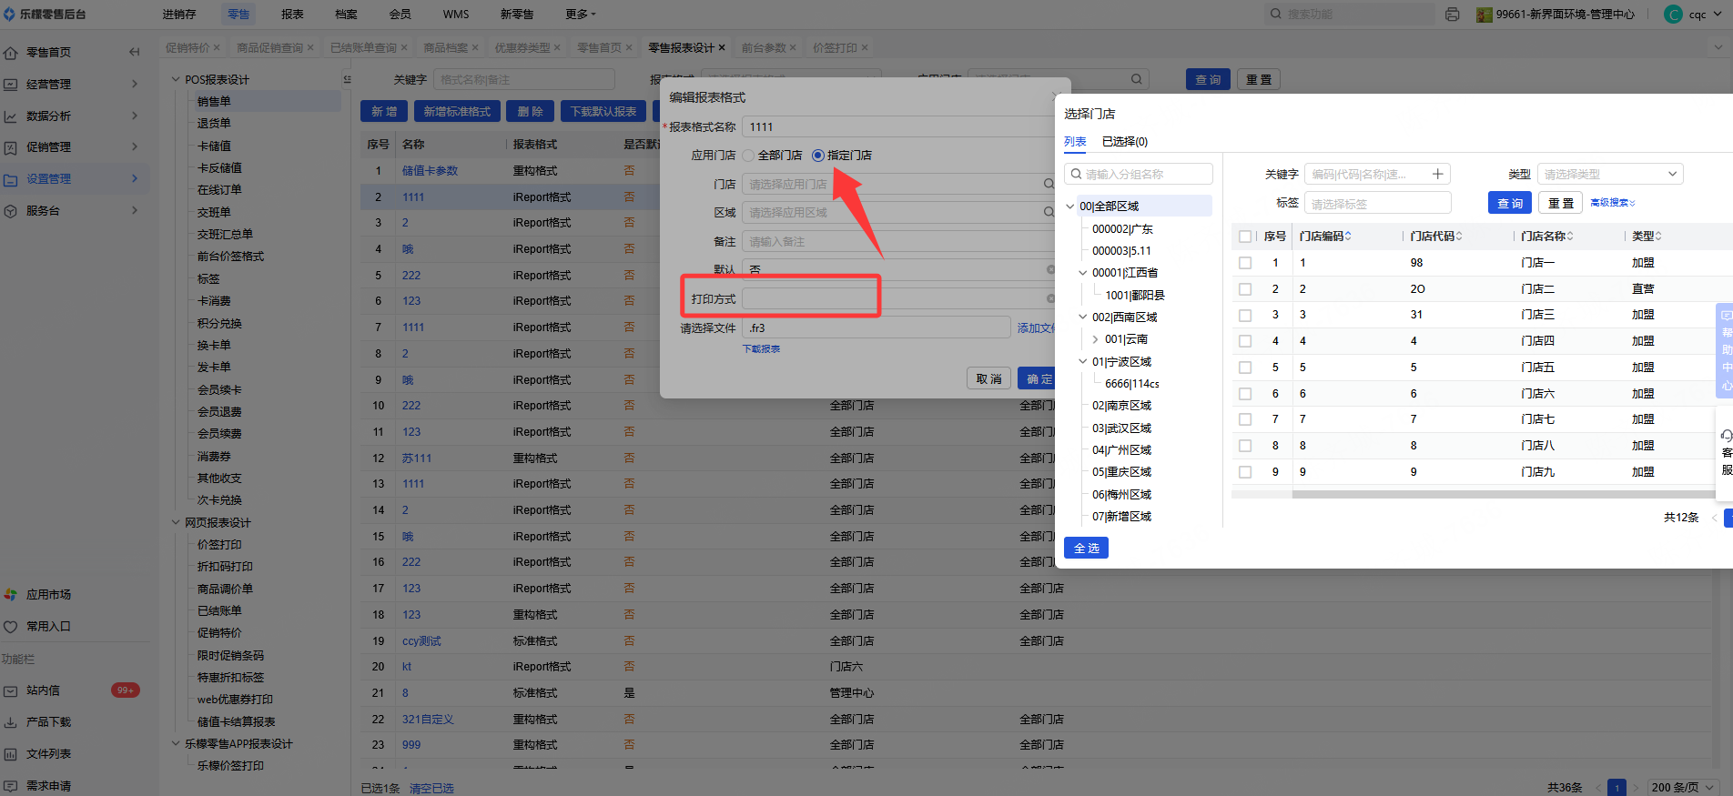
Task: Click the user avatar icon cqc
Action: pyautogui.click(x=1673, y=14)
